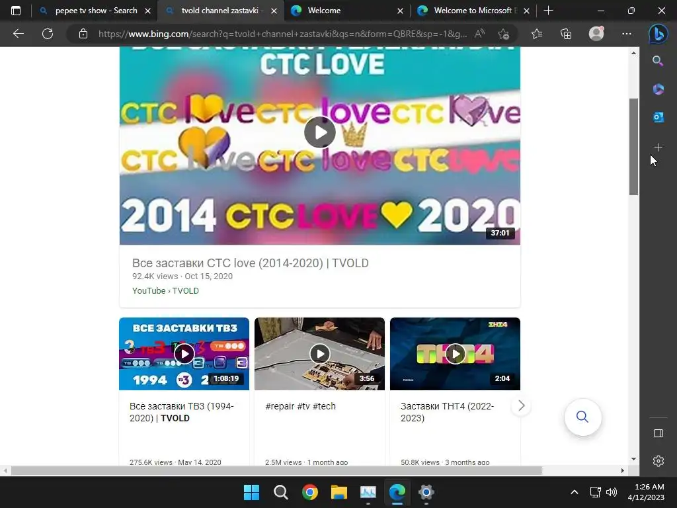Select the tvold channel zastavki tab

point(219,11)
